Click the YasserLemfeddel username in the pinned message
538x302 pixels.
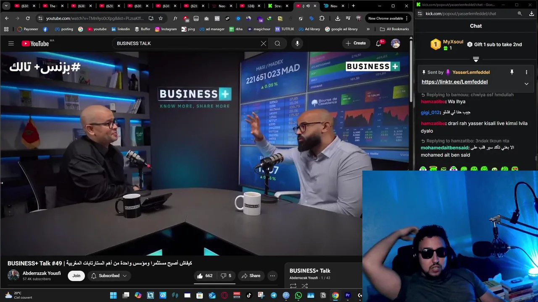tap(471, 72)
